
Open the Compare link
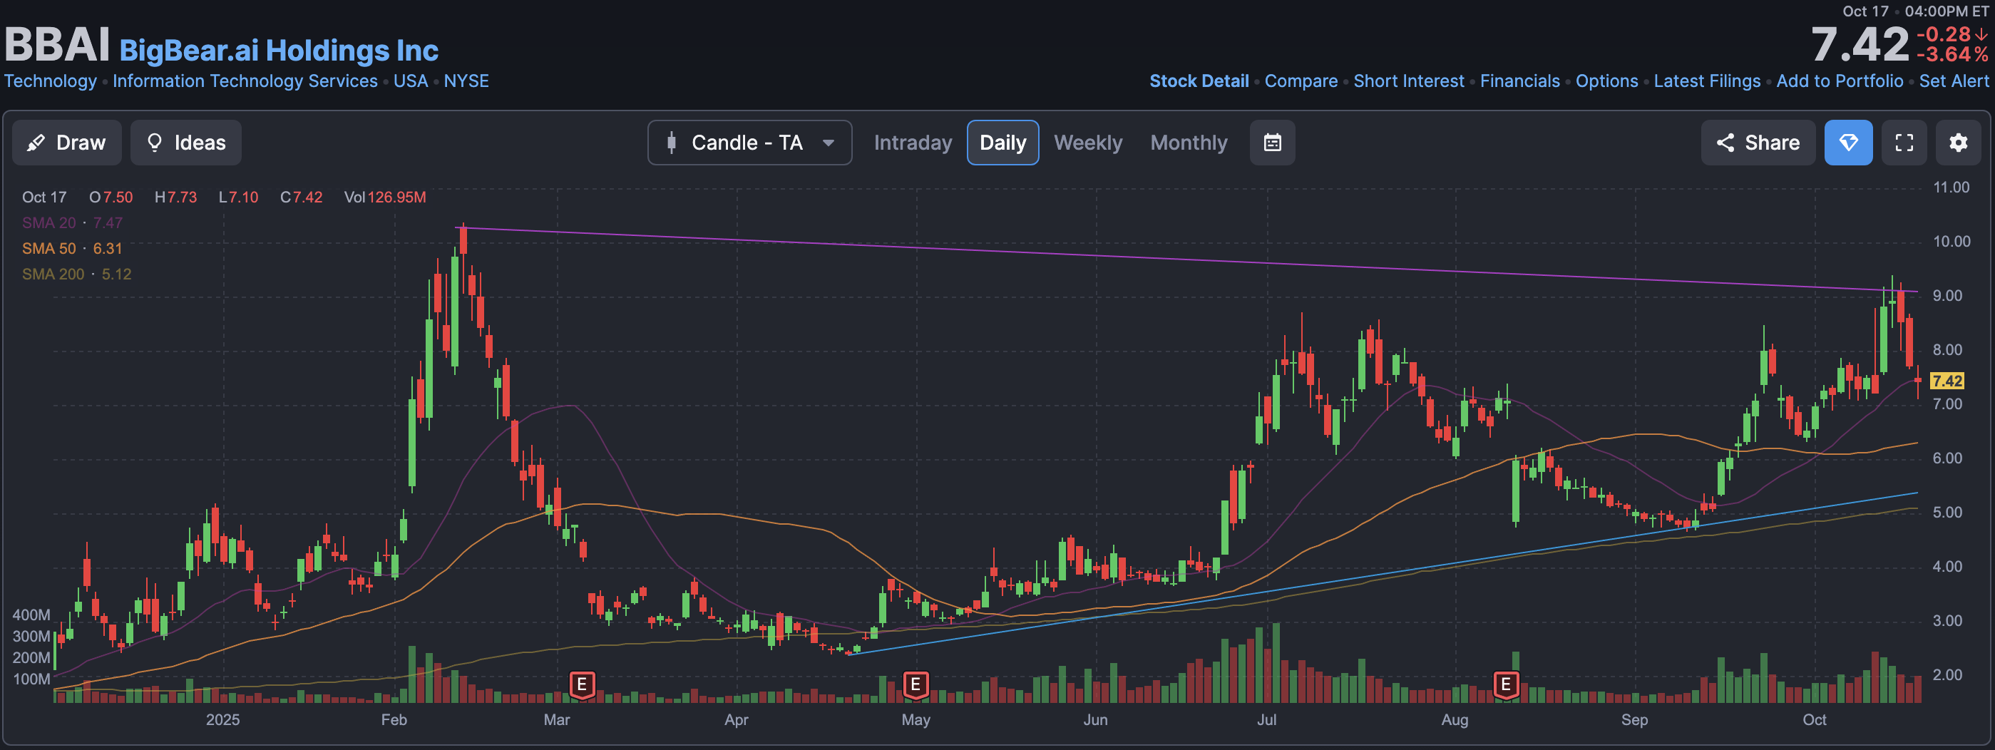(1301, 81)
